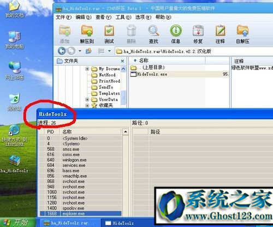The height and width of the screenshot is (227, 273).
Task: Select the lsass.exe process row
Action: pos(81,171)
